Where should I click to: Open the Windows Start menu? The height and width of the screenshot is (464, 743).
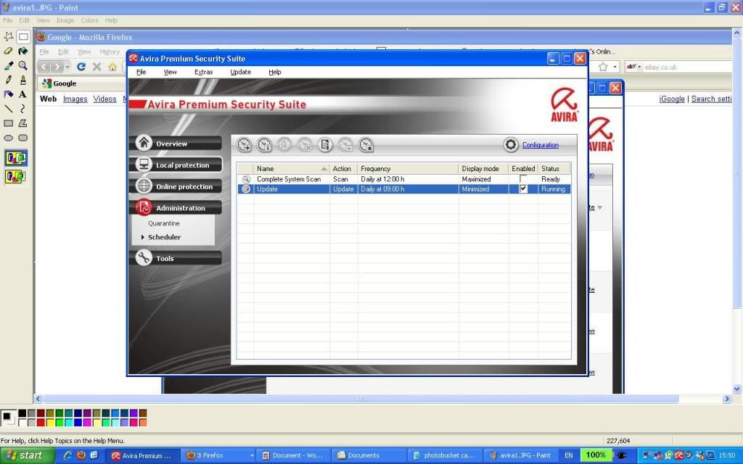(28, 455)
